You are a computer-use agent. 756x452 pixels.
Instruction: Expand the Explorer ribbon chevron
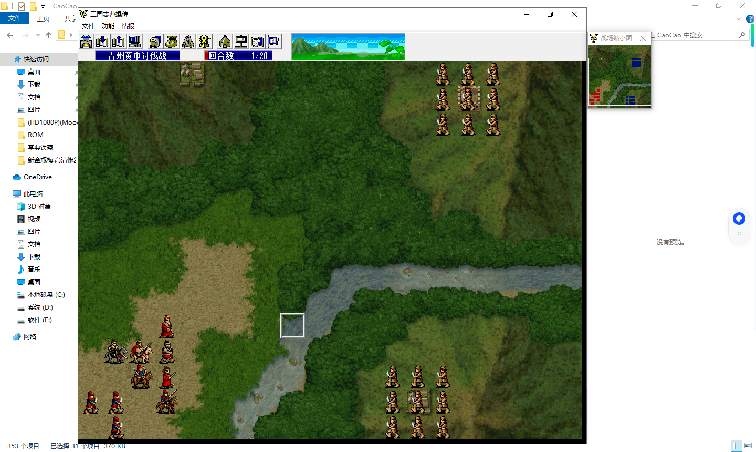coord(739,19)
